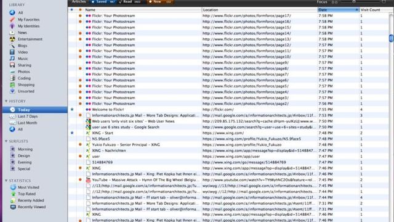Select the row starting '//12/http://mail.google.com'
Viewport: 394px width, 222px height.
tap(228, 192)
